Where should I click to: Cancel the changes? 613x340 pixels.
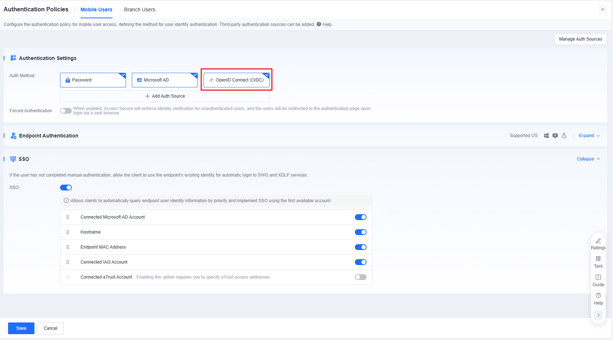51,328
